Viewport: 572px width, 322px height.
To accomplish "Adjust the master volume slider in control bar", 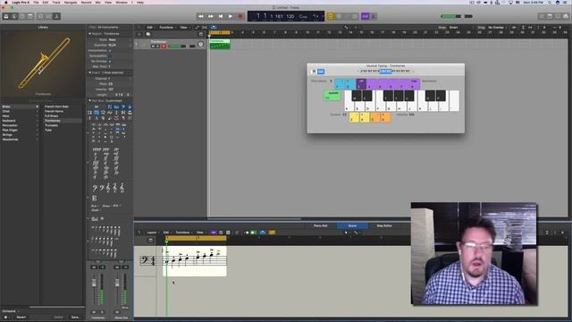I will [457, 16].
